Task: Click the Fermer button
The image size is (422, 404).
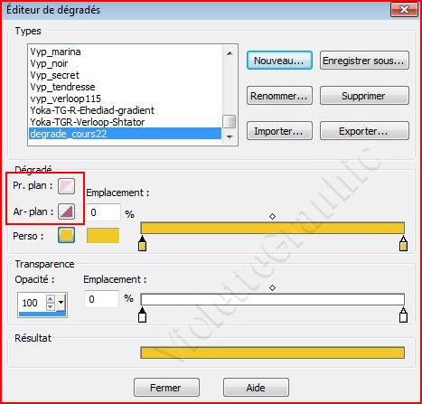Action: pyautogui.click(x=166, y=388)
